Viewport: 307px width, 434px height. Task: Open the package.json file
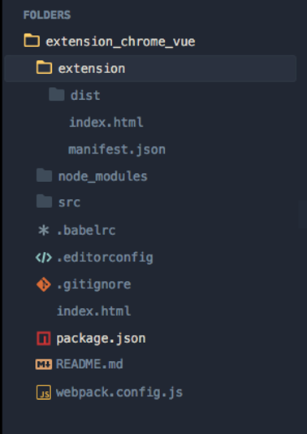(x=101, y=339)
